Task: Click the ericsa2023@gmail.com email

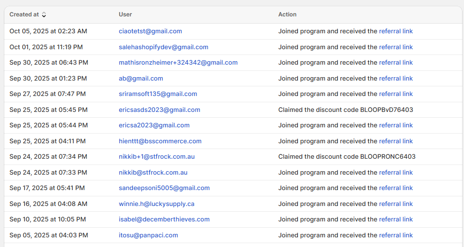Action: click(x=154, y=125)
